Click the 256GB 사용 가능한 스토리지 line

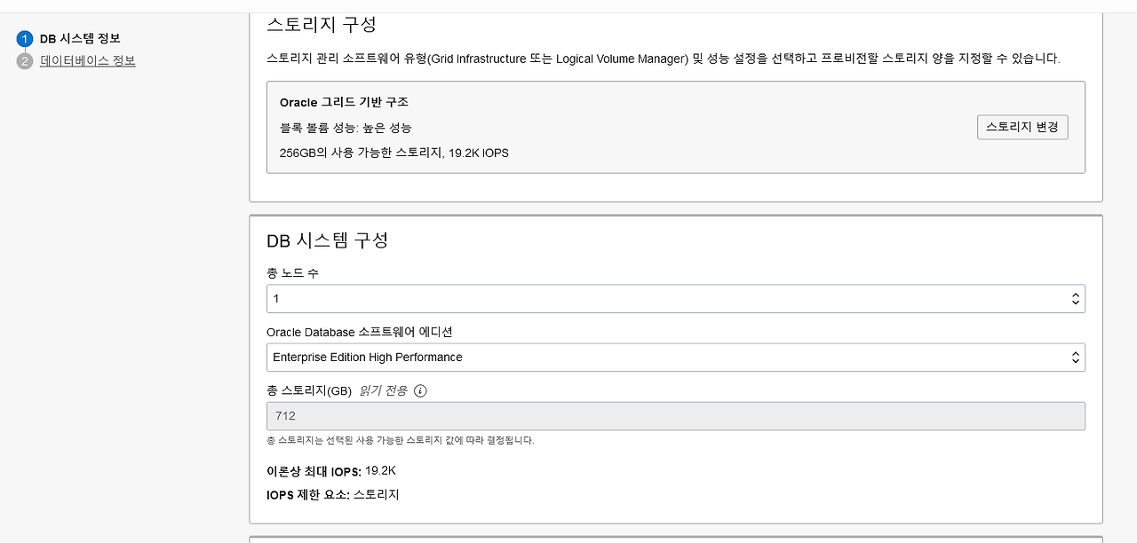coord(394,153)
